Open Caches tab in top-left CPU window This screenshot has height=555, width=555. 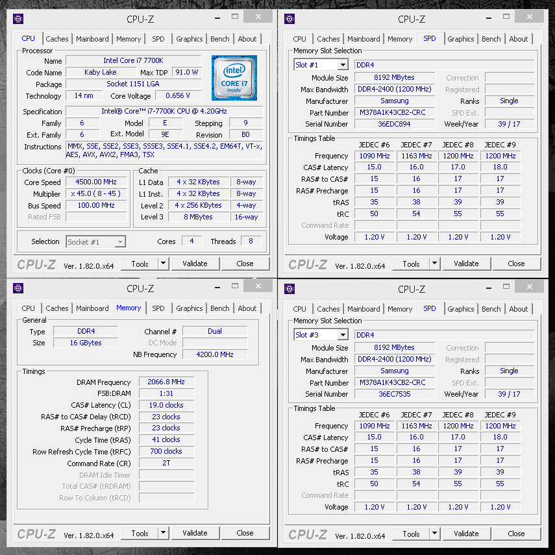[57, 39]
